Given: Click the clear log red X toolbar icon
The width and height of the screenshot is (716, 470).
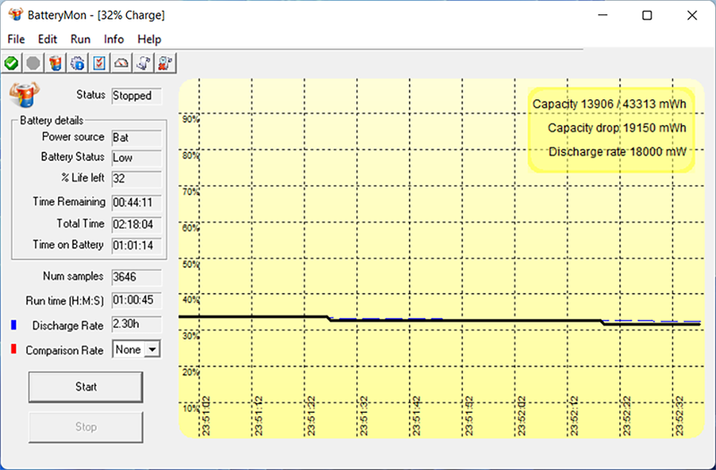Looking at the screenshot, I should 165,63.
